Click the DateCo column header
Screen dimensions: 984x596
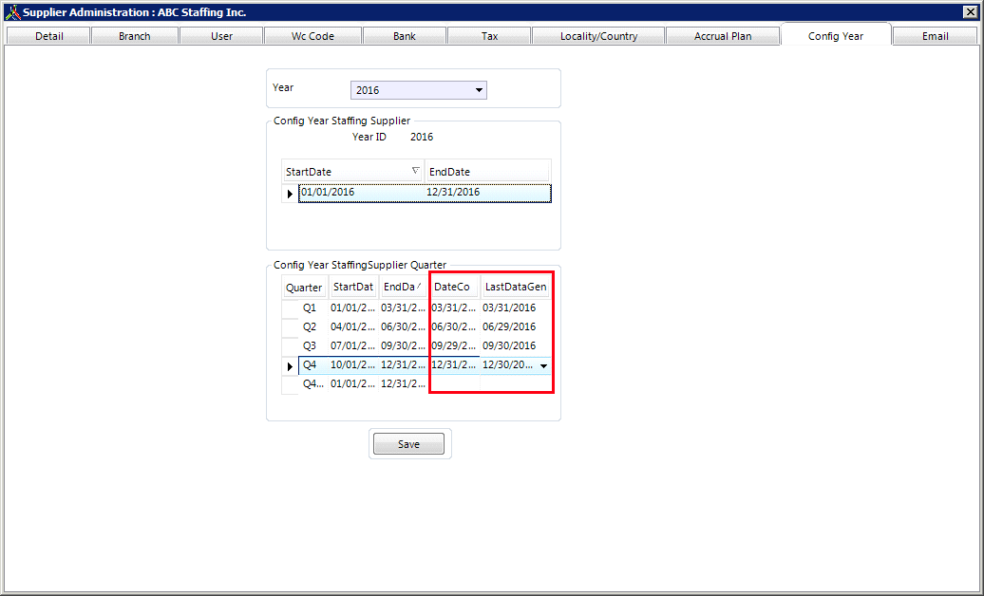(x=454, y=287)
